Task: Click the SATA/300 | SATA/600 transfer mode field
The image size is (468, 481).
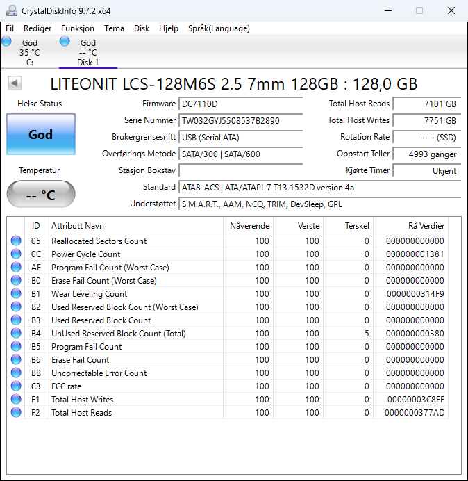Action: tap(240, 154)
